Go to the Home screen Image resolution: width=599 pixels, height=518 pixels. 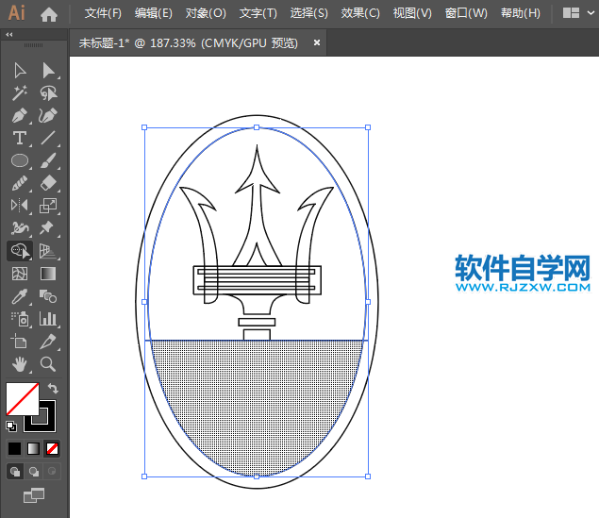pos(49,14)
